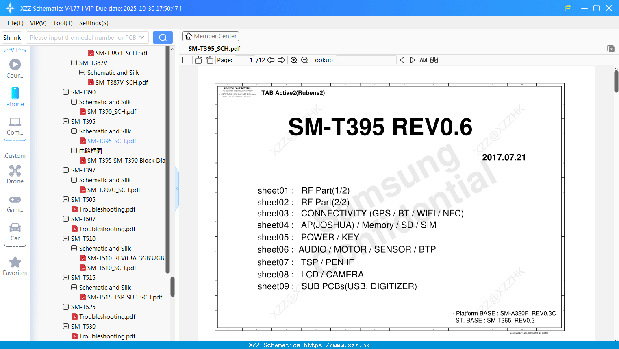Click the page number field

[x=245, y=60]
